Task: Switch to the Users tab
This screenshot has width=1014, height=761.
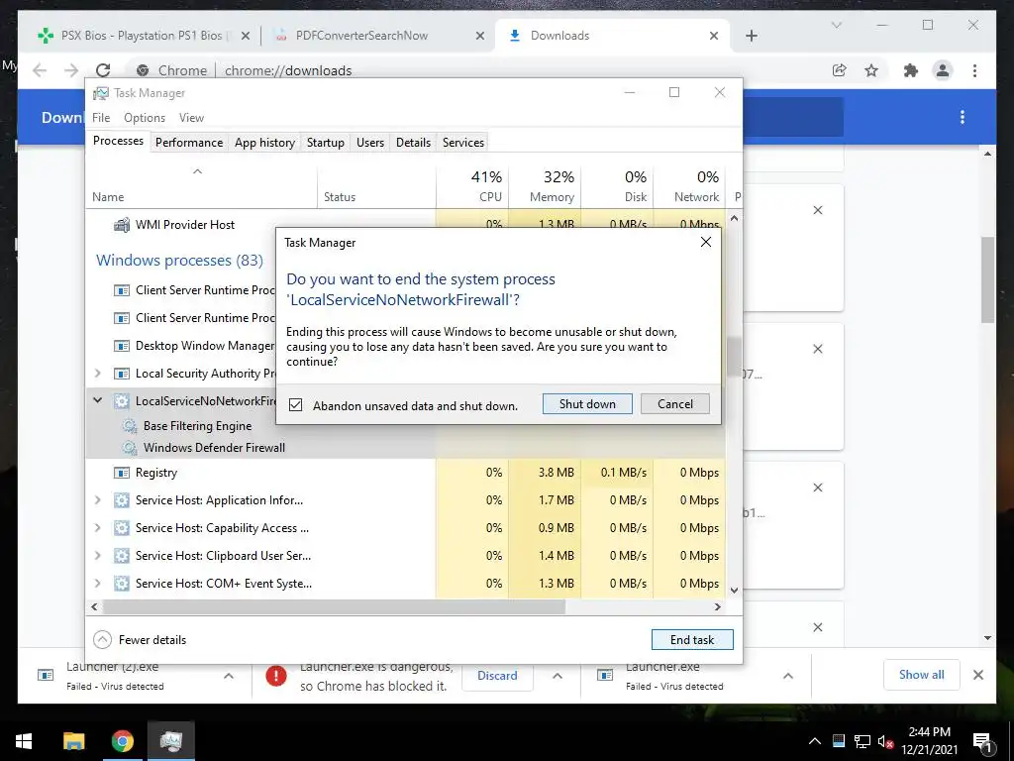Action: (370, 143)
